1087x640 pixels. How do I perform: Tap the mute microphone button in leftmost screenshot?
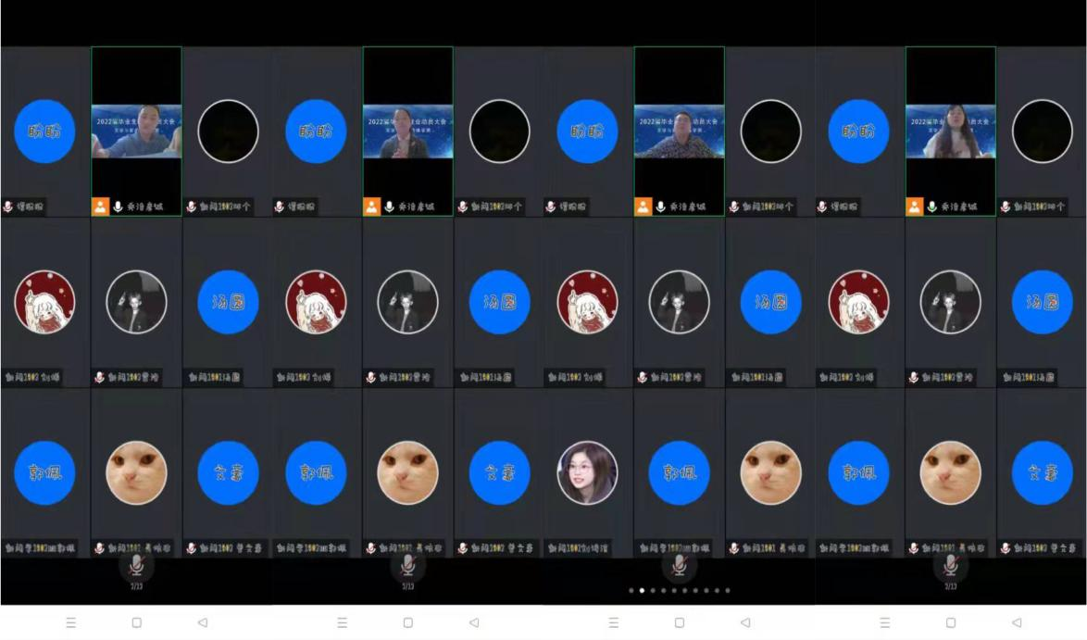136,565
